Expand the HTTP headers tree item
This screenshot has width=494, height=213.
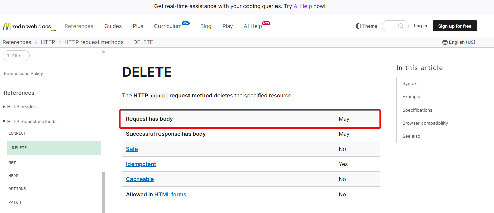(x=4, y=106)
